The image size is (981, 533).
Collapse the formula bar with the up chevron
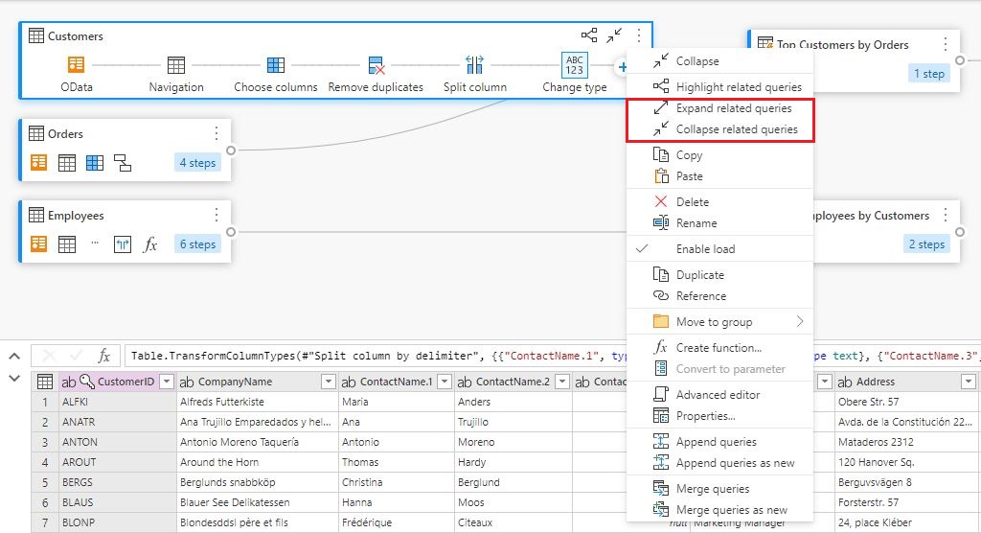point(14,356)
